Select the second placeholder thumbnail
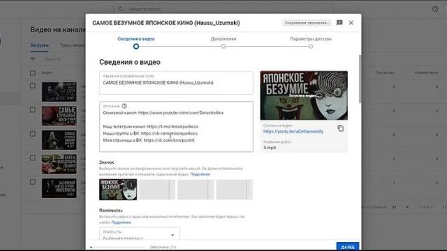This screenshot has height=251, width=447. (156, 190)
